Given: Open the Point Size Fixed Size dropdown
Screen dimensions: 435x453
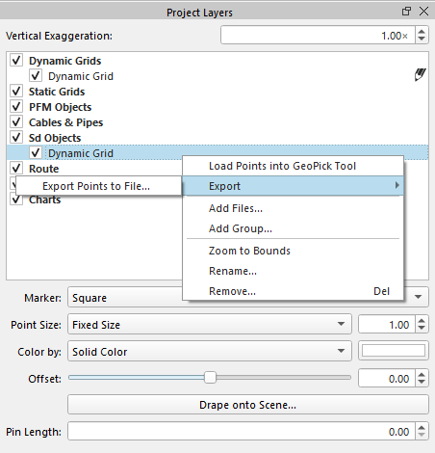Looking at the screenshot, I should click(x=210, y=324).
